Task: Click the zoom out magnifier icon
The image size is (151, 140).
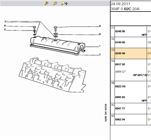Action: coord(55,3)
